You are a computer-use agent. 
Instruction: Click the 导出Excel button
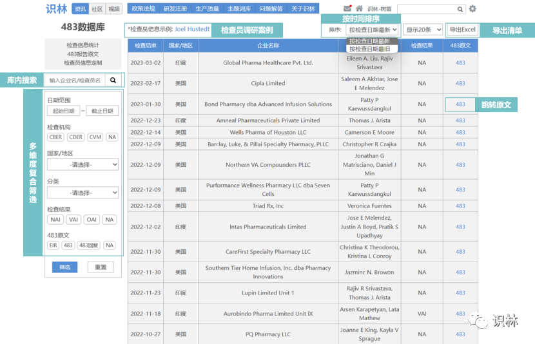click(462, 30)
